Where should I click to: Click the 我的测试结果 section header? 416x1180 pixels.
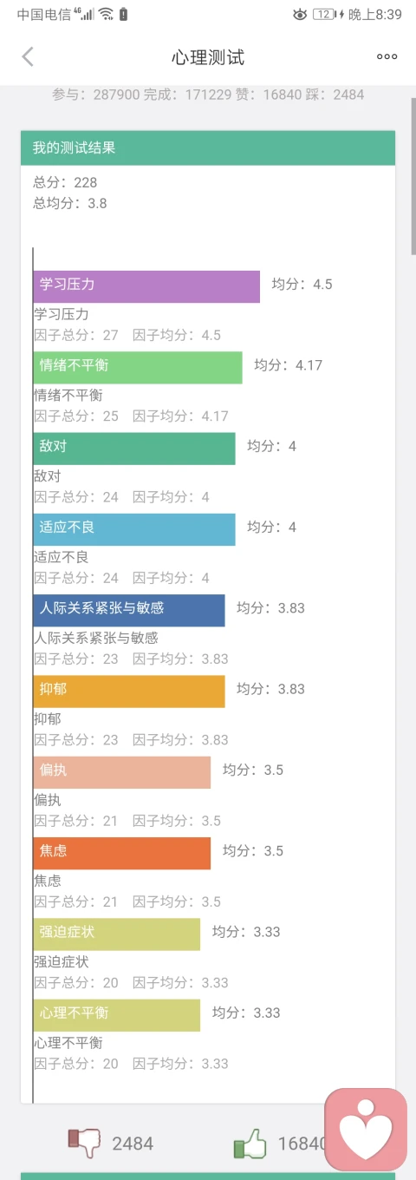(208, 147)
